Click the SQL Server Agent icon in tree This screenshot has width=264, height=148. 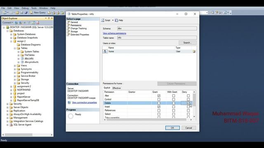click(x=11, y=125)
